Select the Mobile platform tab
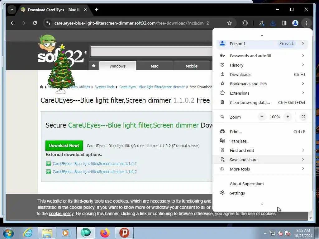319x239 pixels. tap(192, 66)
